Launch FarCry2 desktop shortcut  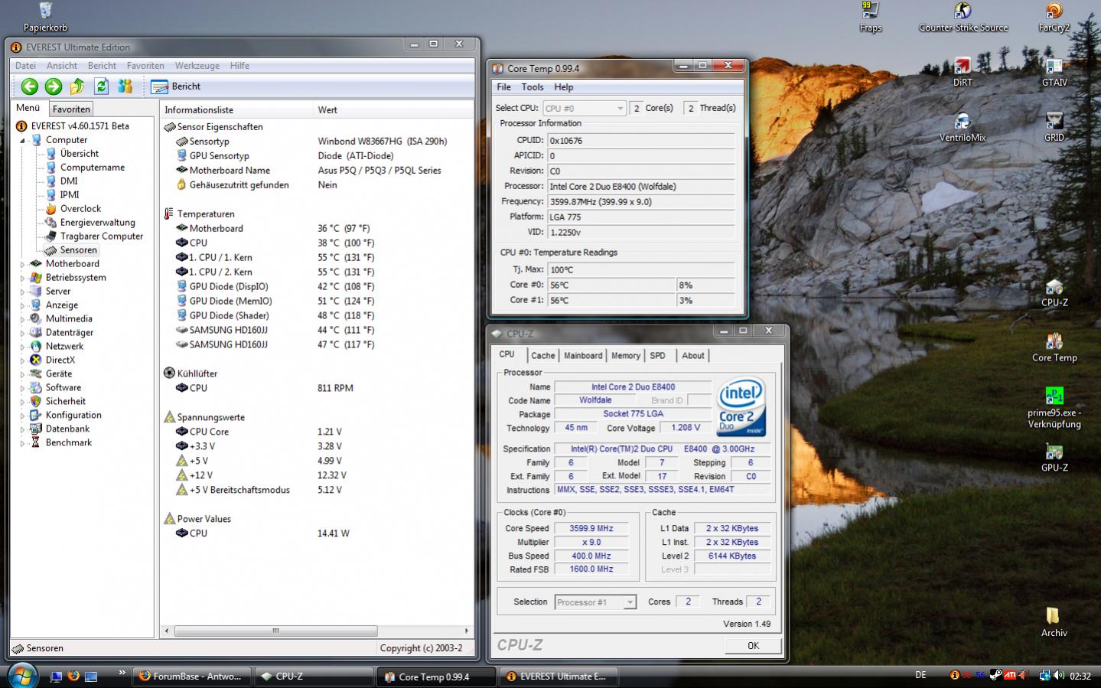(x=1054, y=17)
